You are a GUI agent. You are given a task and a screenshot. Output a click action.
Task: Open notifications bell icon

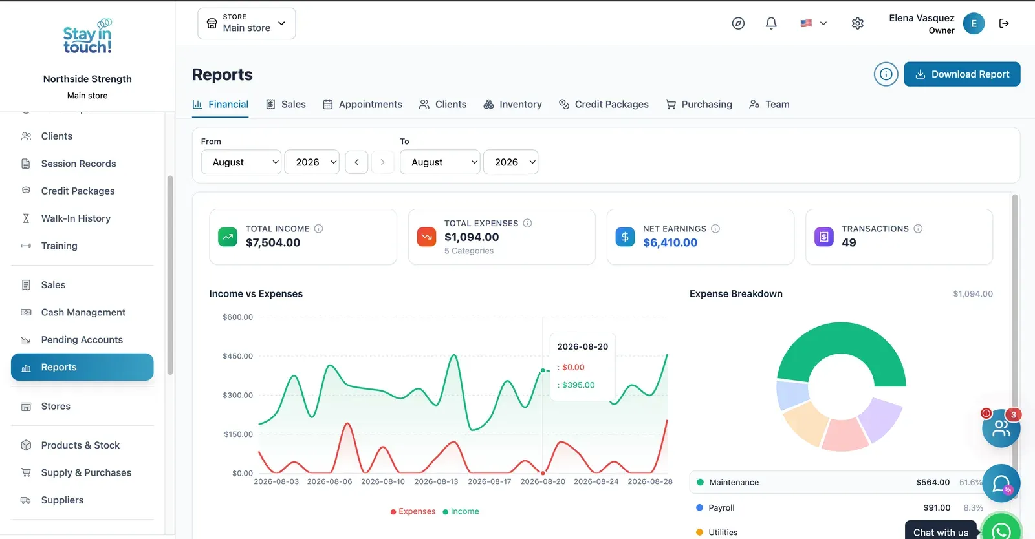771,23
